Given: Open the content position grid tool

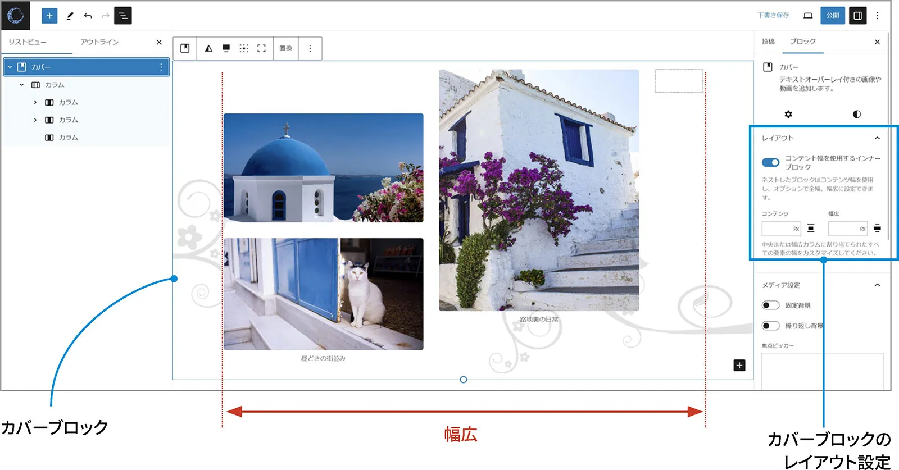Looking at the screenshot, I should [x=244, y=48].
